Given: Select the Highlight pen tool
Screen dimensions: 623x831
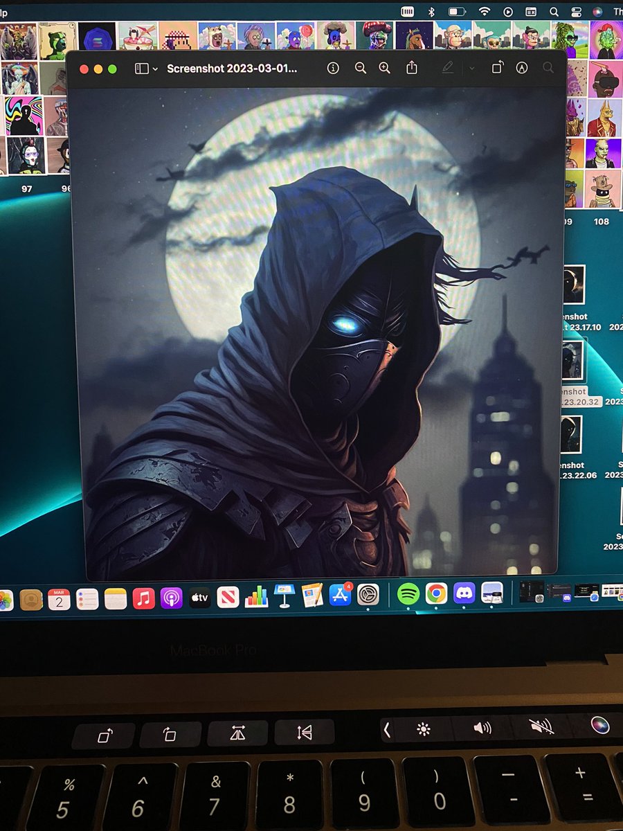Looking at the screenshot, I should coord(447,67).
